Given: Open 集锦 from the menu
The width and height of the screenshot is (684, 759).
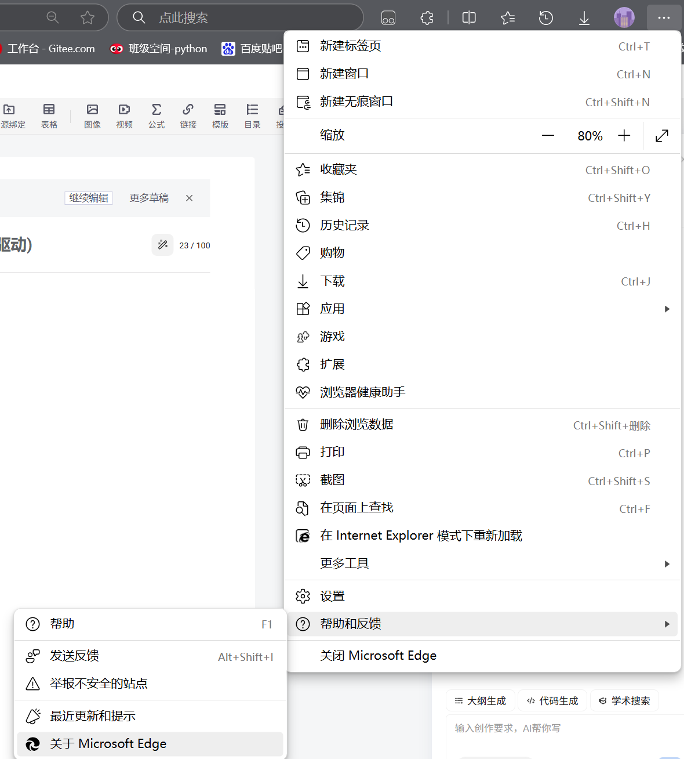Looking at the screenshot, I should (482, 198).
